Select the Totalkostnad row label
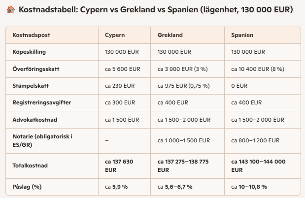Screen dimensions: 305x198 [x=31, y=165]
